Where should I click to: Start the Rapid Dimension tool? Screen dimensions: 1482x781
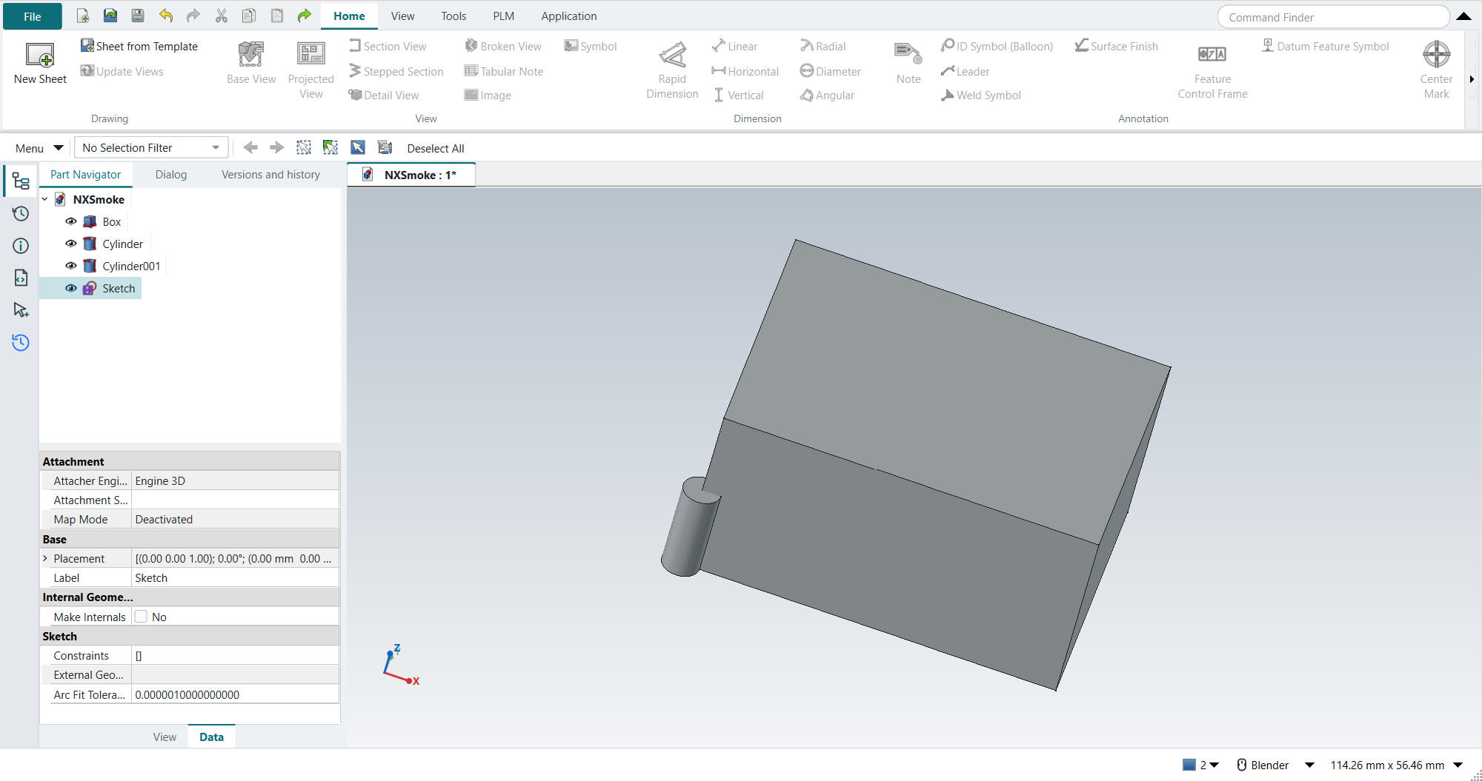672,71
